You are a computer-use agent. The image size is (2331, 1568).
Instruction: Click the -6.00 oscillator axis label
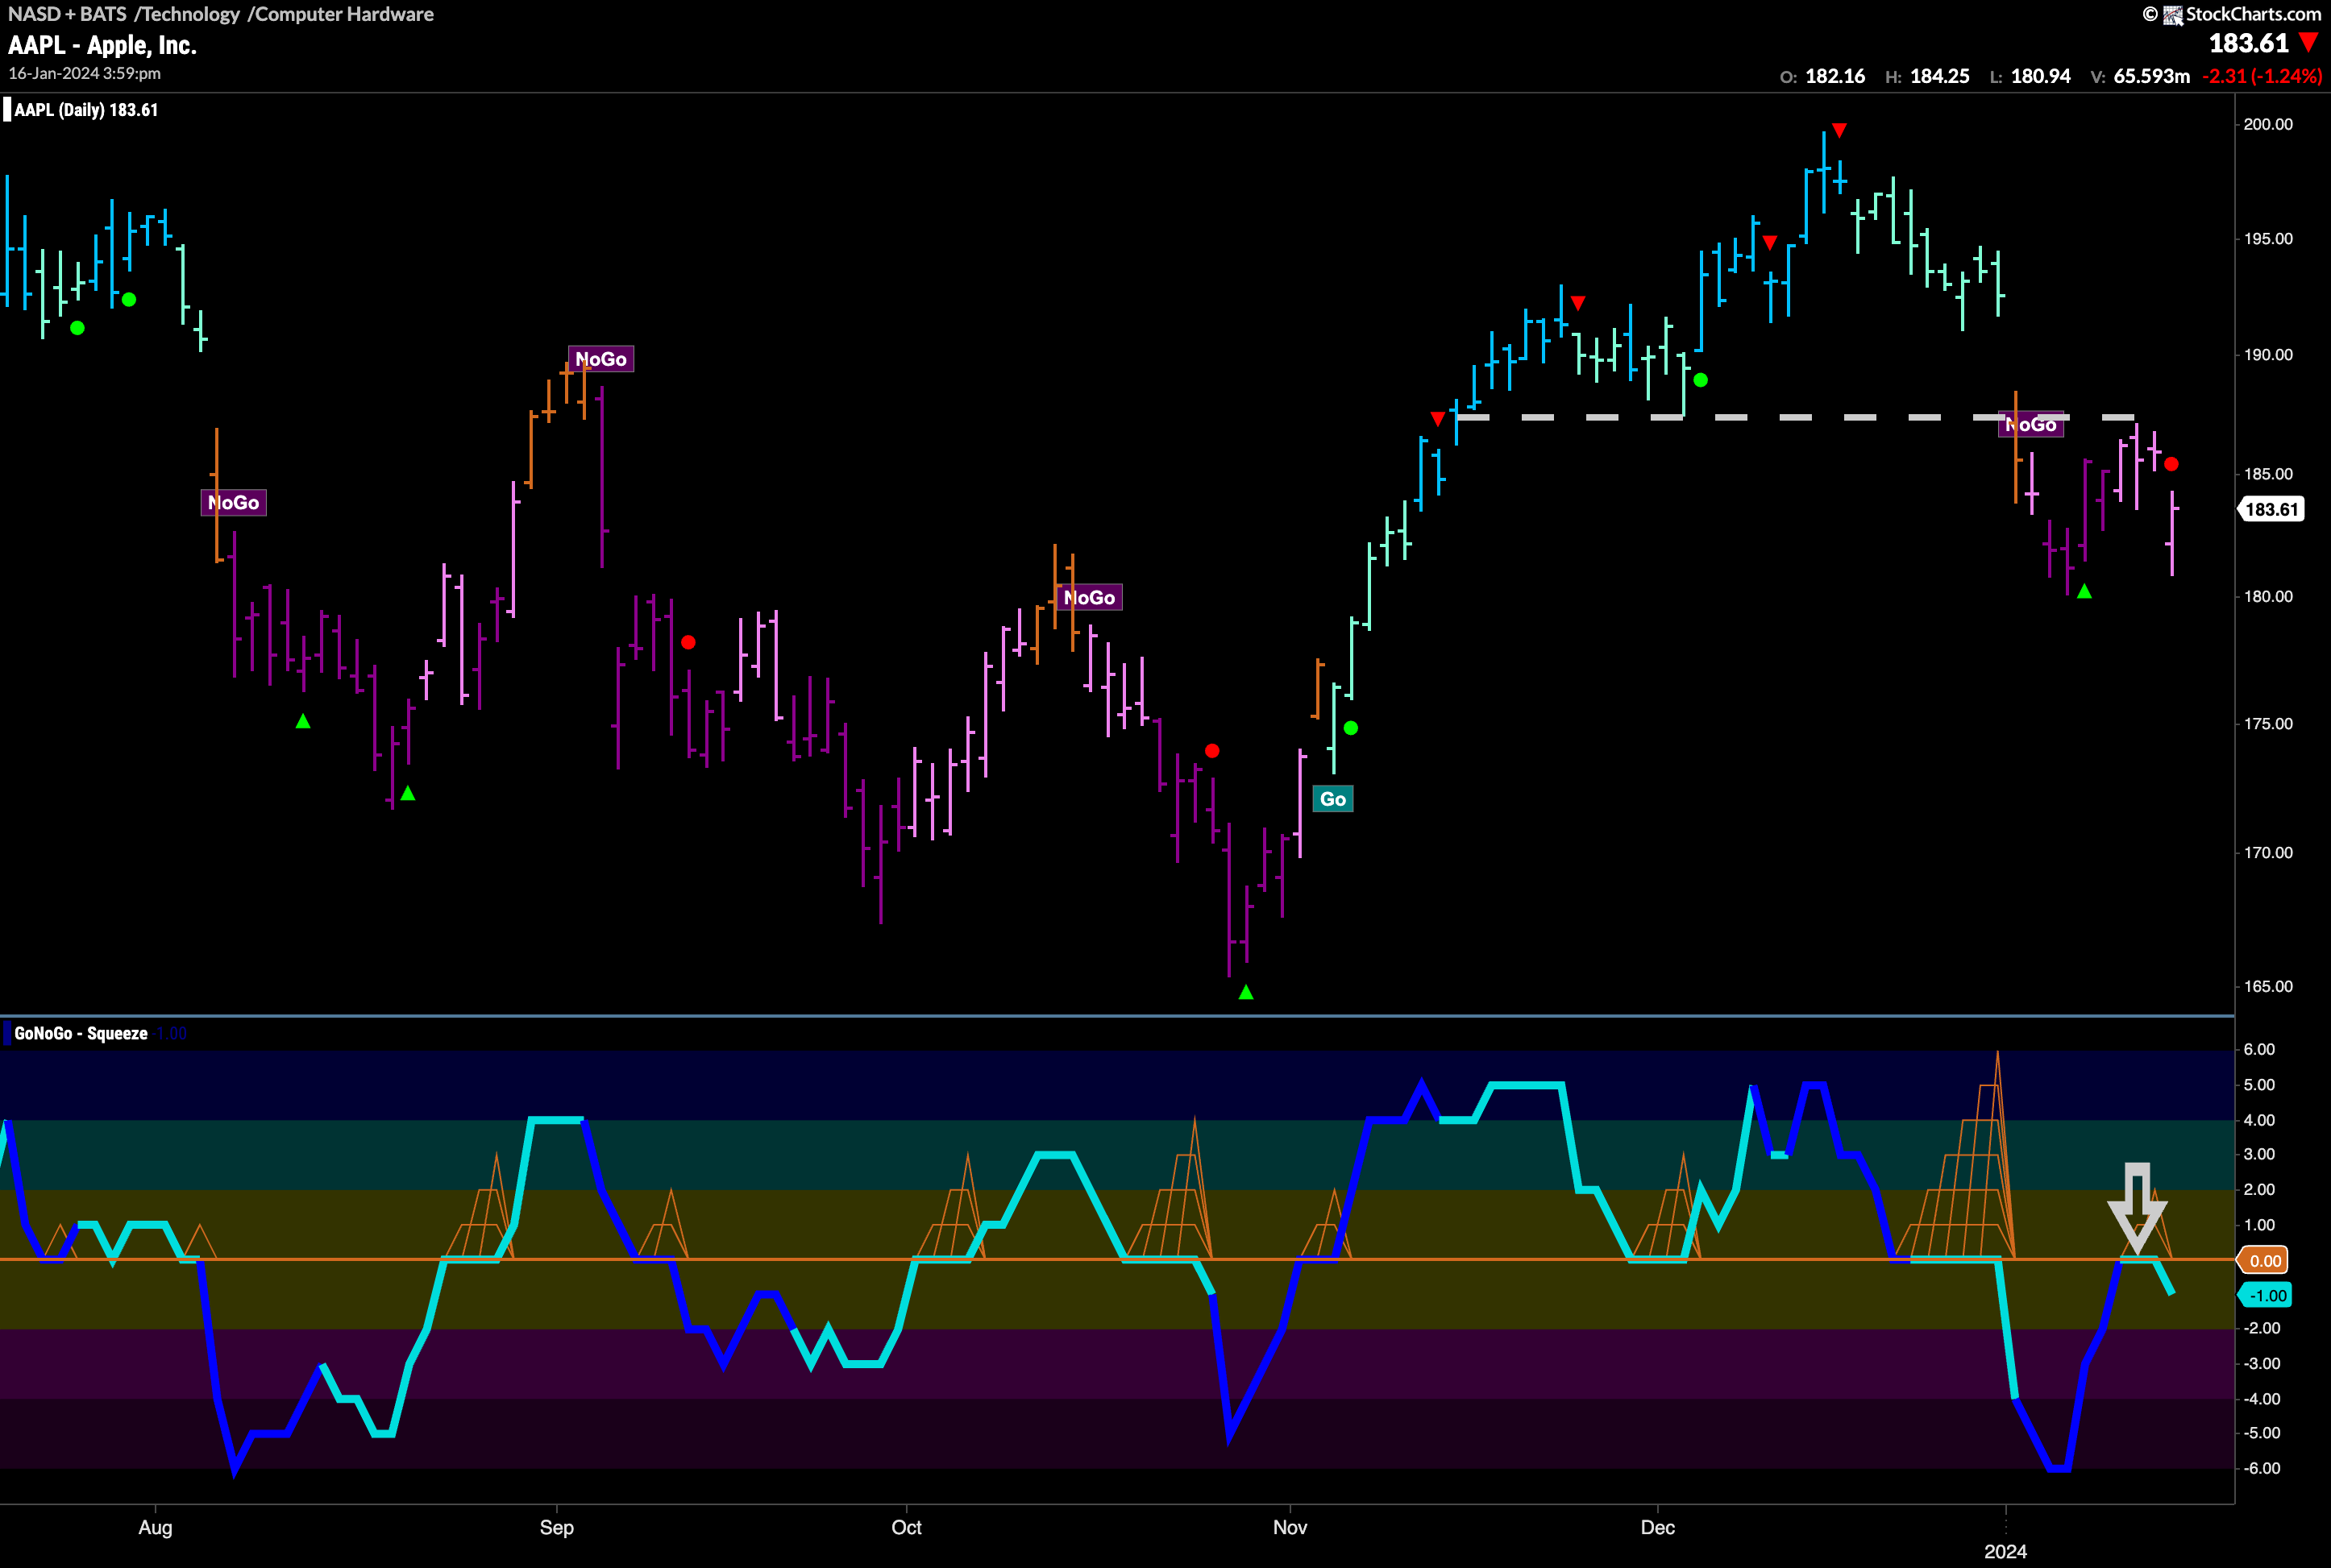pyautogui.click(x=2261, y=1468)
